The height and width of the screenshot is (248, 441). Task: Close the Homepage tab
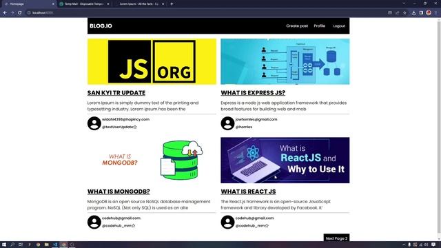click(x=54, y=4)
